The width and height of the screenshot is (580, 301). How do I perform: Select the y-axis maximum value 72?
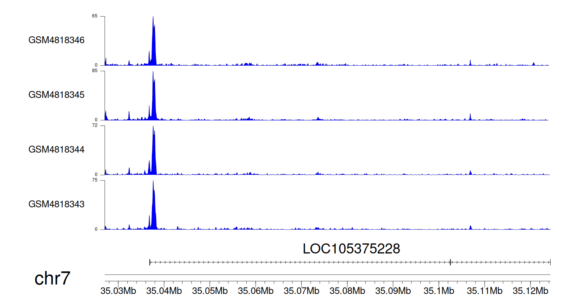[95, 126]
